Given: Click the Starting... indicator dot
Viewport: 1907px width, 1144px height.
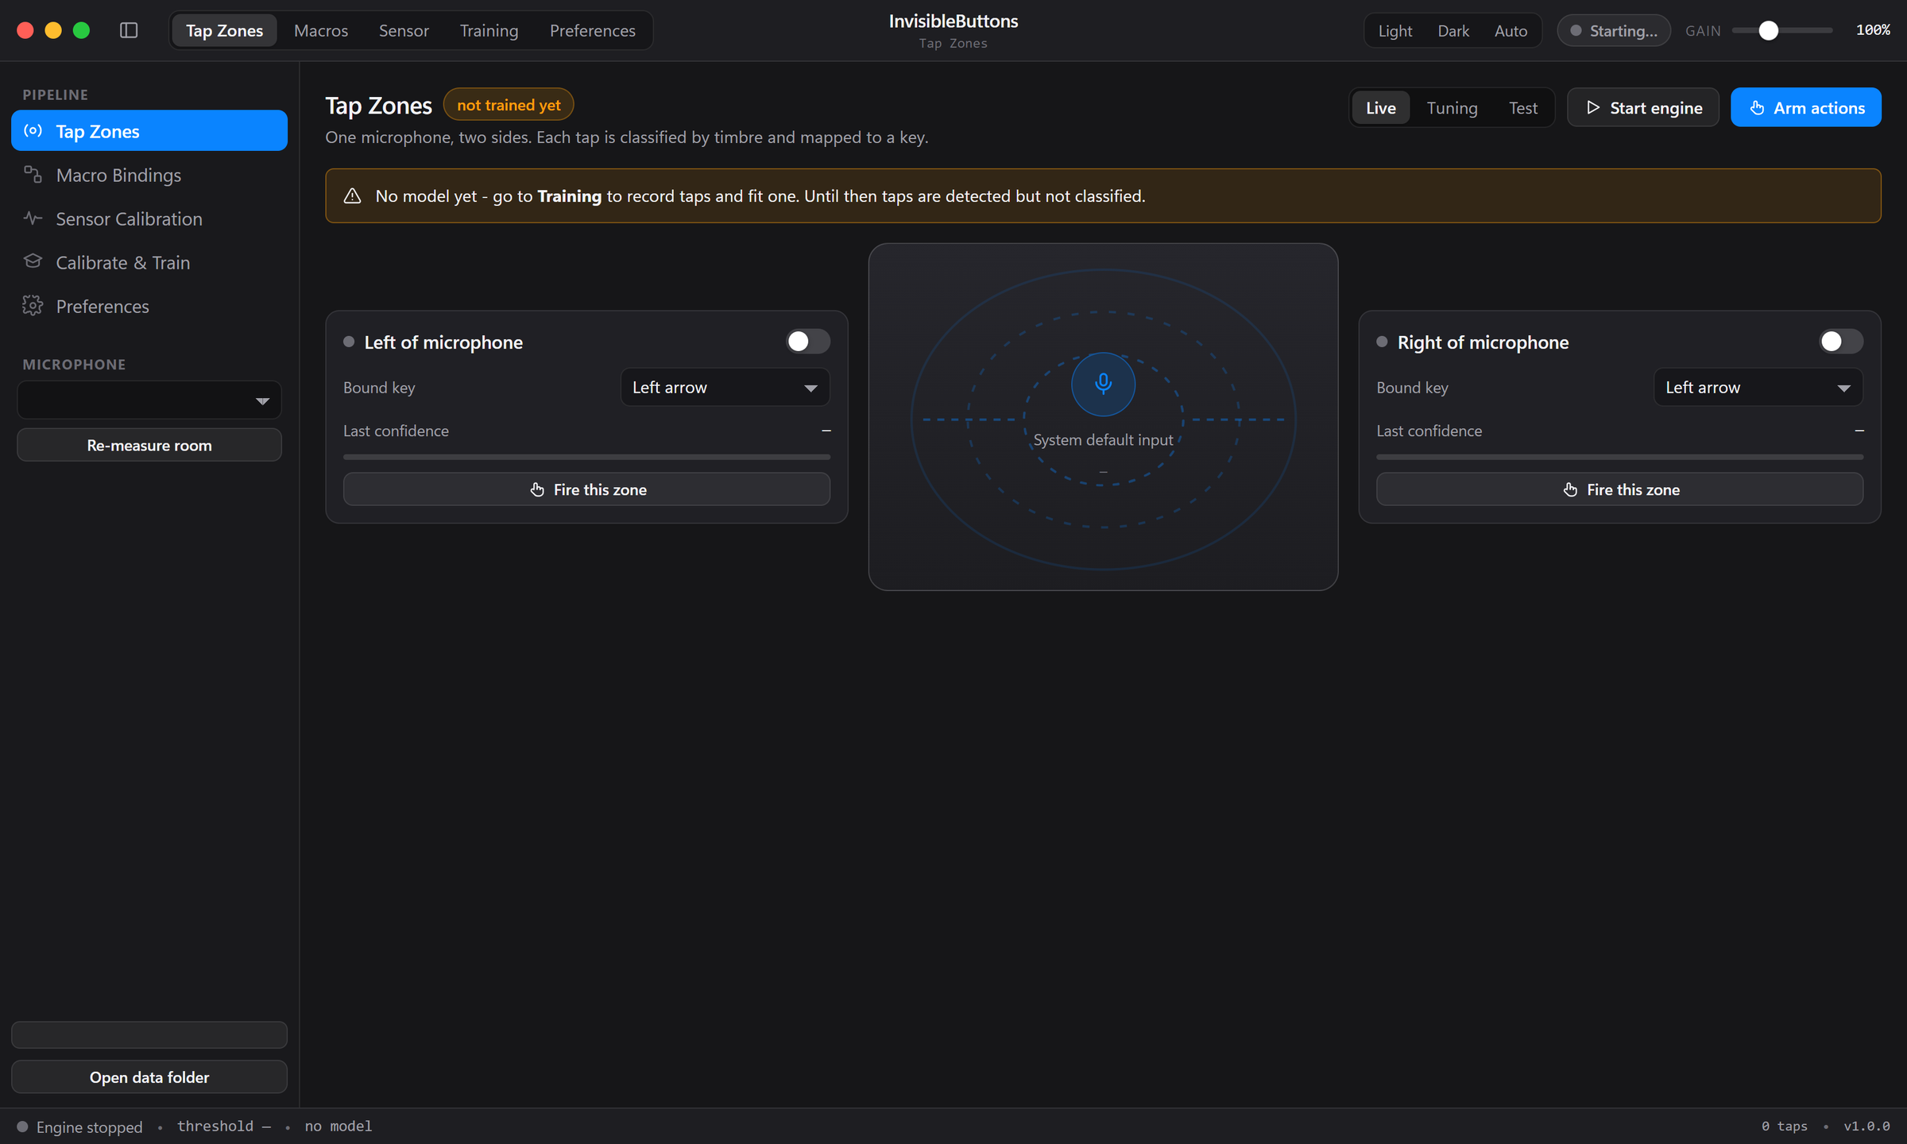Looking at the screenshot, I should [x=1576, y=31].
